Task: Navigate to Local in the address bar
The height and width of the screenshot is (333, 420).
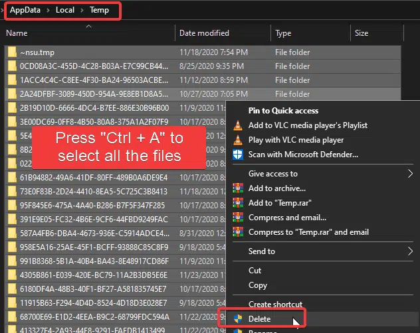Action: 65,11
